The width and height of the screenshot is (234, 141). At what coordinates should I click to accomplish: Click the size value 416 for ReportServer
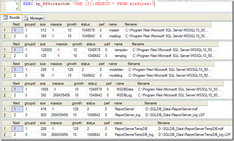pos(44,109)
